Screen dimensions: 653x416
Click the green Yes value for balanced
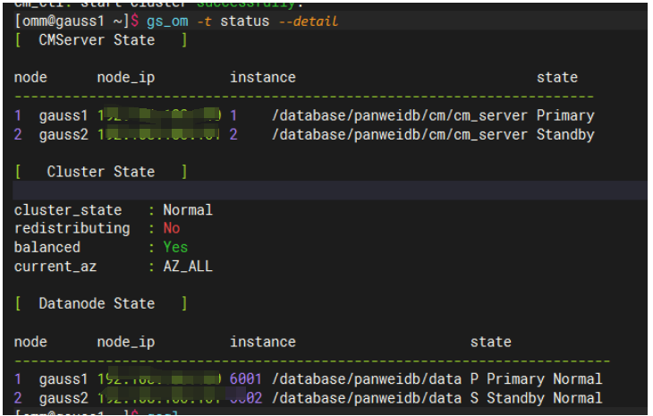(175, 247)
